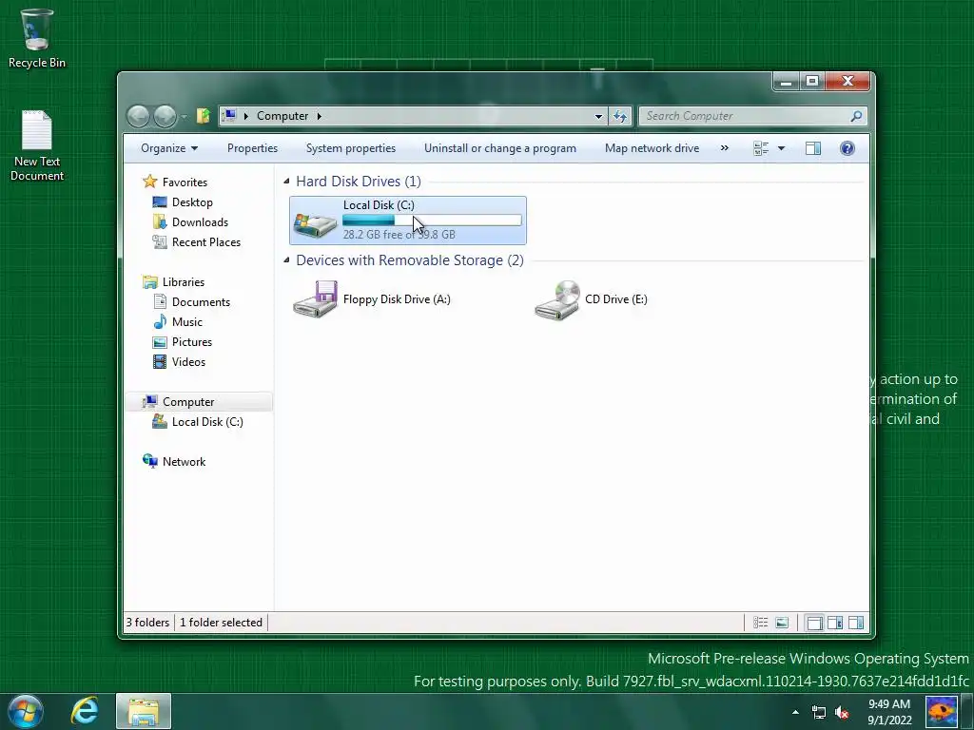This screenshot has height=730, width=974.
Task: Launch Internet Explorer from taskbar
Action: pos(85,711)
